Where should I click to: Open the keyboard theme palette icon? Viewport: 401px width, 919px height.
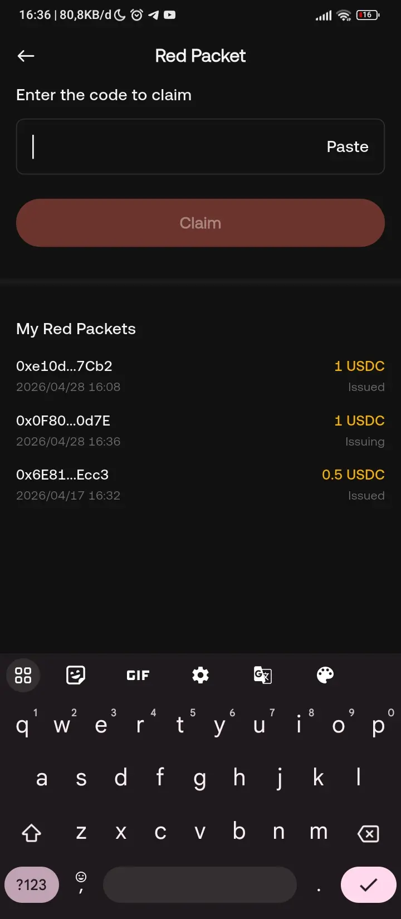point(325,675)
